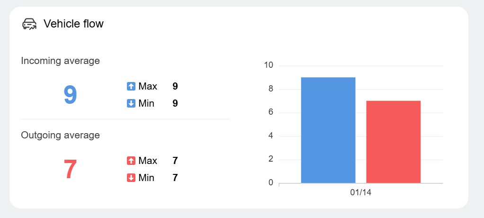
Task: Click the incoming Max value 9
Action: pos(175,86)
